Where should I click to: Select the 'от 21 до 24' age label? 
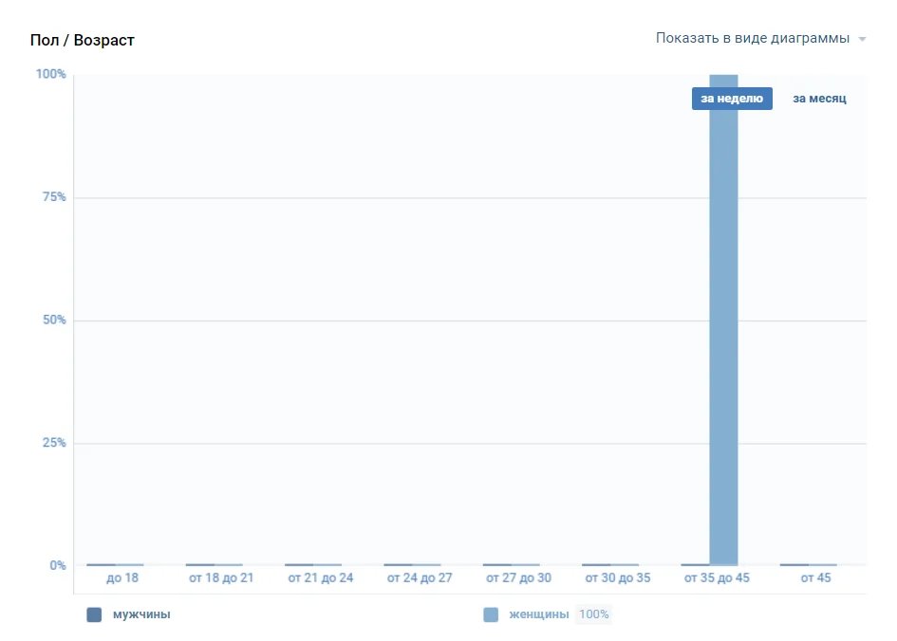(x=321, y=577)
